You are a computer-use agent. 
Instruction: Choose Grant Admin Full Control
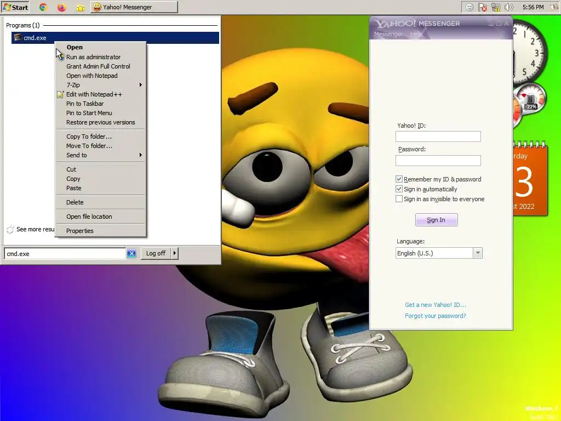101,66
